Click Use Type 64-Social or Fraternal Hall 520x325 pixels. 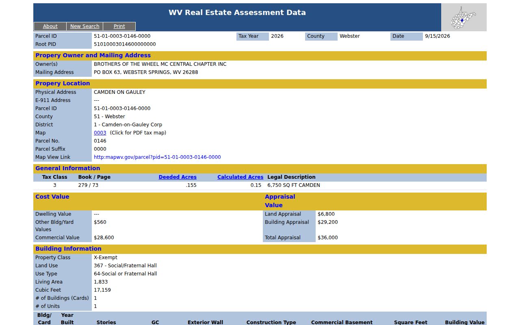click(126, 274)
